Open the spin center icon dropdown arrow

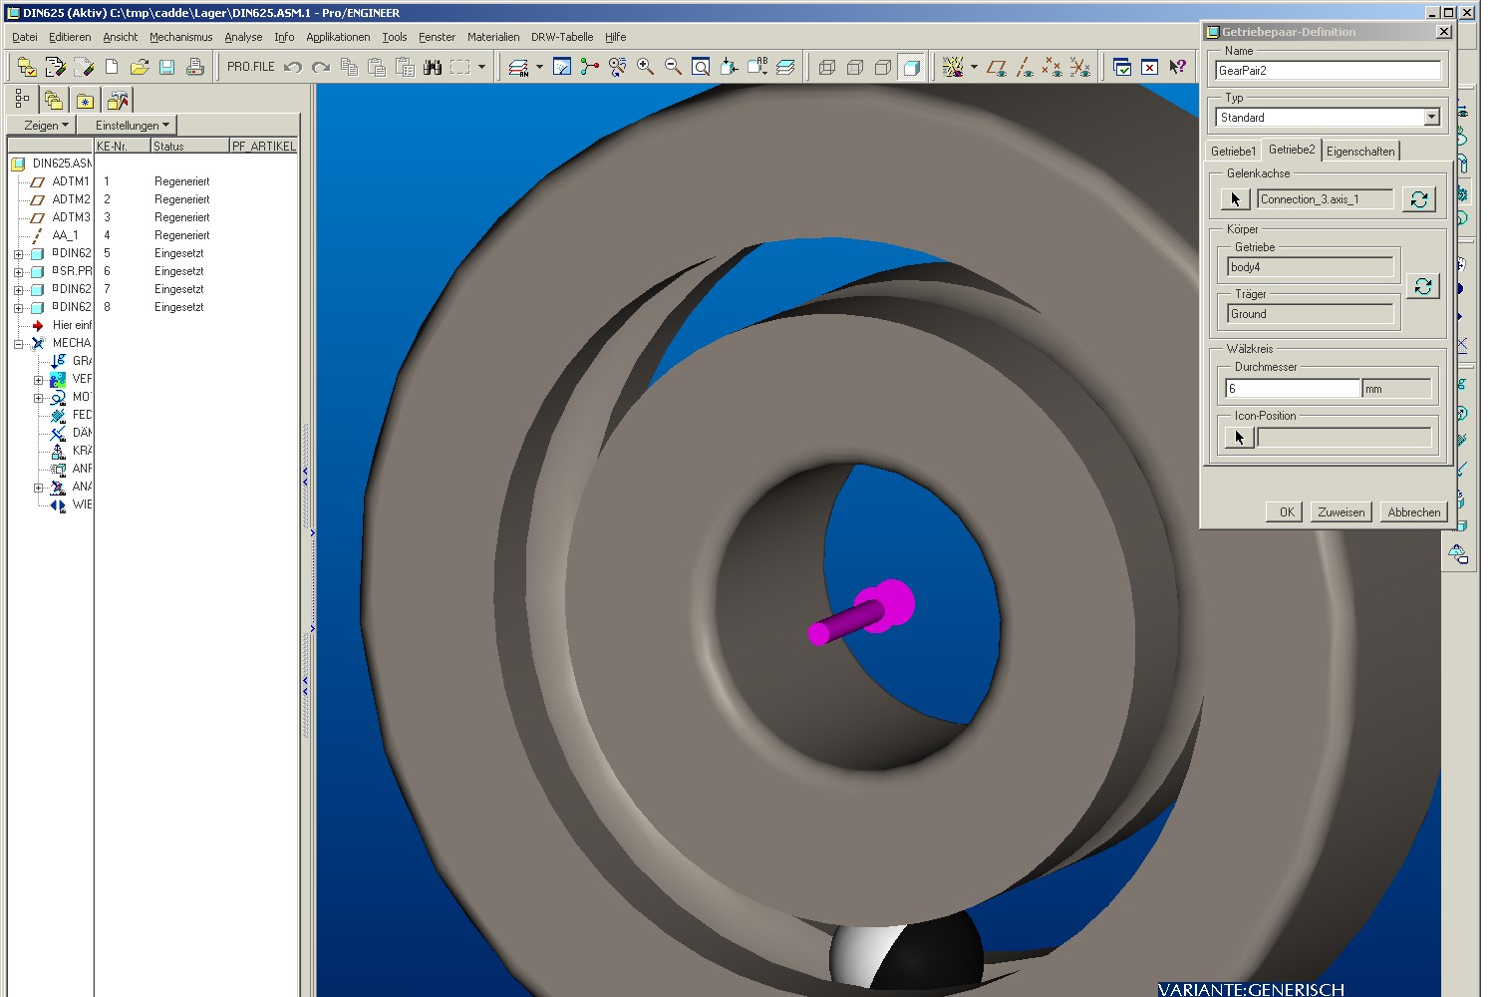(974, 67)
